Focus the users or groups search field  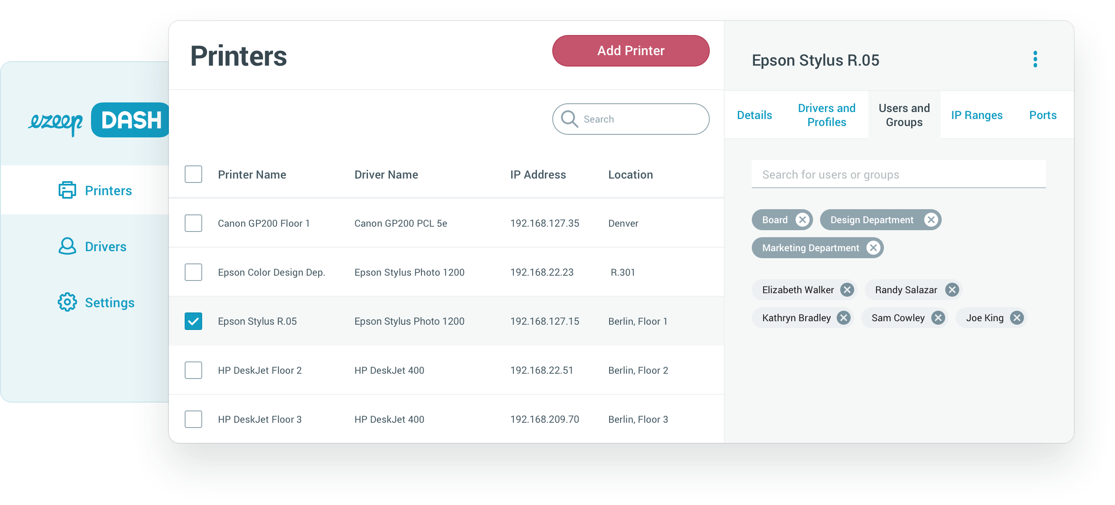tap(898, 175)
